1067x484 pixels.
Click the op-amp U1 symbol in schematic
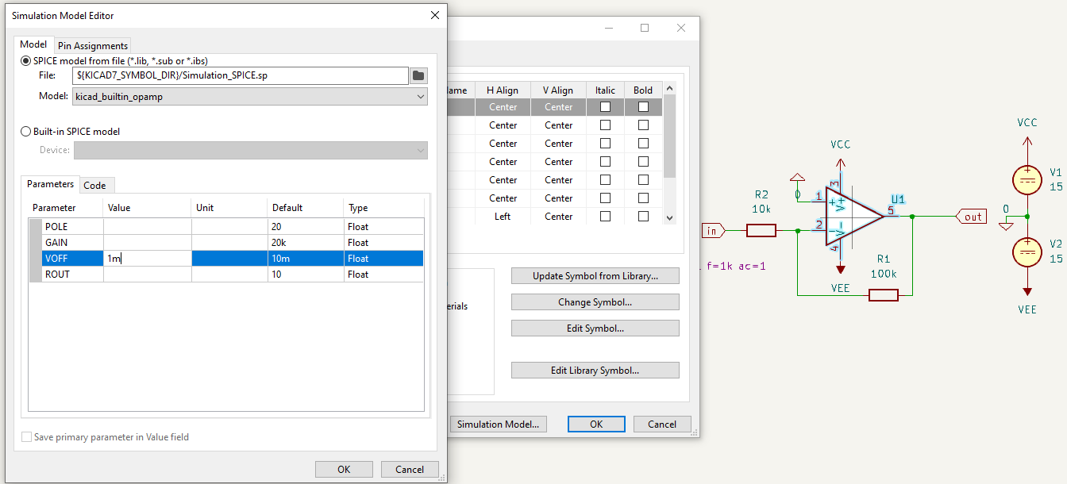(853, 215)
